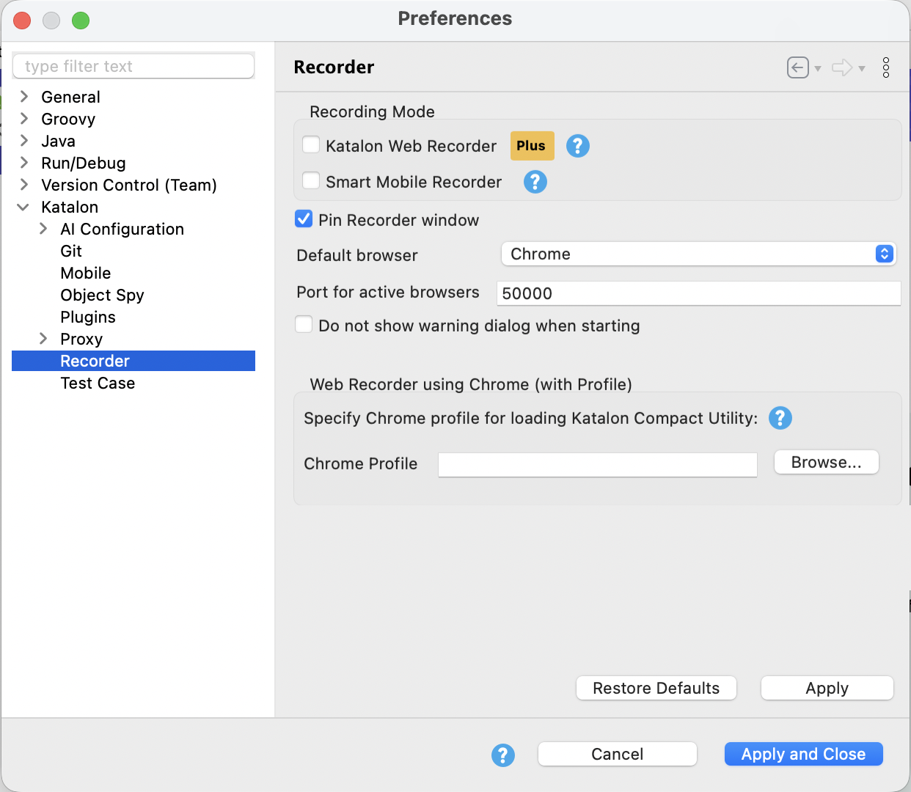Click Apply and Close
Viewport: 911px width, 792px height.
click(x=803, y=754)
